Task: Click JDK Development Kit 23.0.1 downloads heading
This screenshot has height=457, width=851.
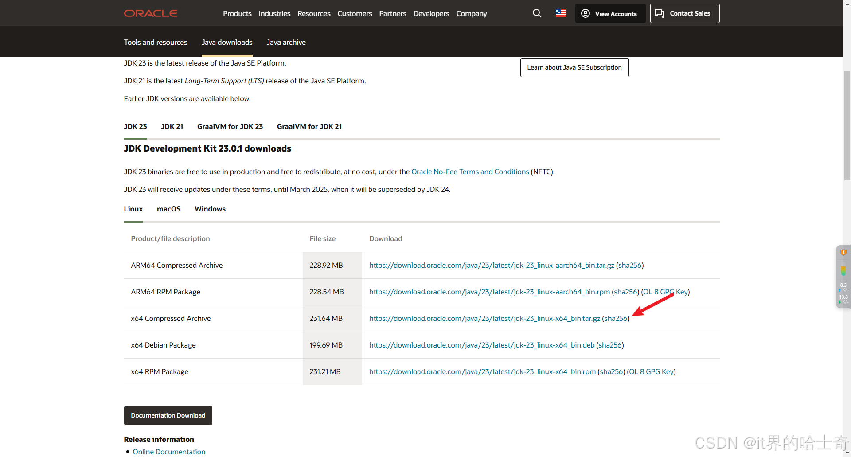Action: point(207,148)
